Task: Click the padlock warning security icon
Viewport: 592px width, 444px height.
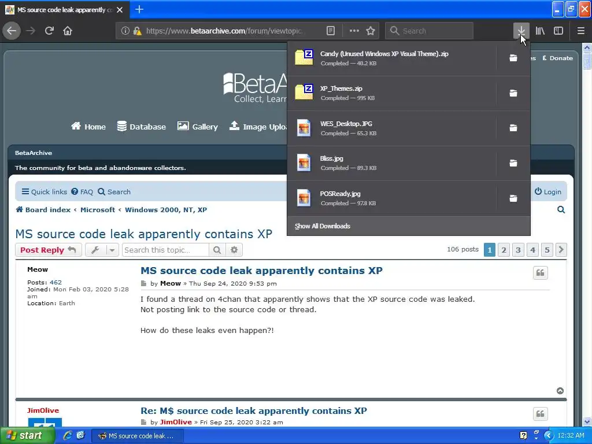Action: pyautogui.click(x=137, y=31)
